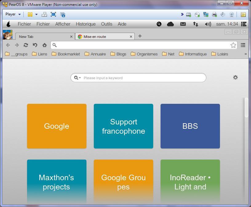Click the hard disk device icon

click(189, 14)
